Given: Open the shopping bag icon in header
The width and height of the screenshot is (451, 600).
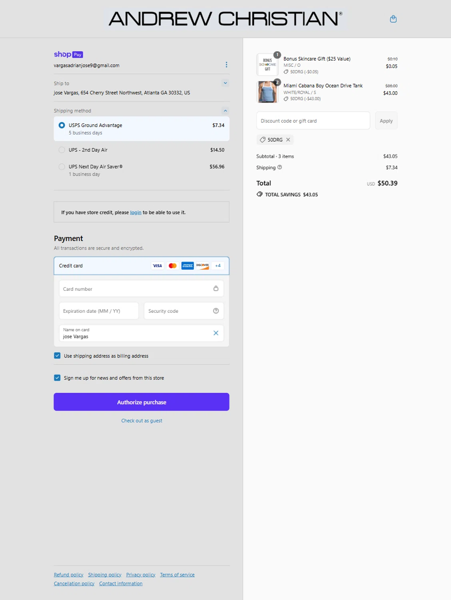Looking at the screenshot, I should click(393, 19).
